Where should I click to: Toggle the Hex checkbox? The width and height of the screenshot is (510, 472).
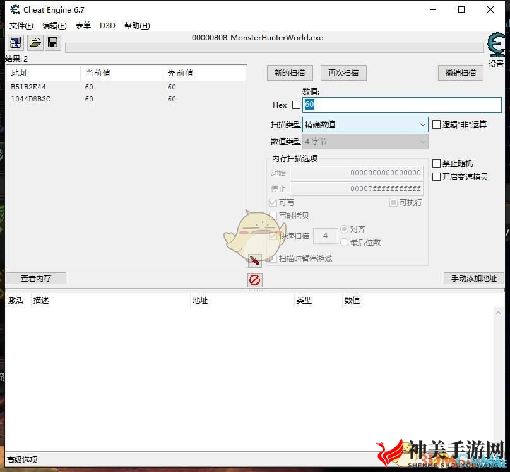pos(296,105)
